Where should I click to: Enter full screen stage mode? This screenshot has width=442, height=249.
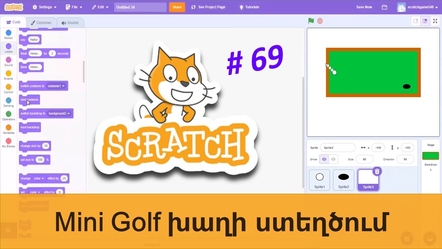tap(435, 21)
